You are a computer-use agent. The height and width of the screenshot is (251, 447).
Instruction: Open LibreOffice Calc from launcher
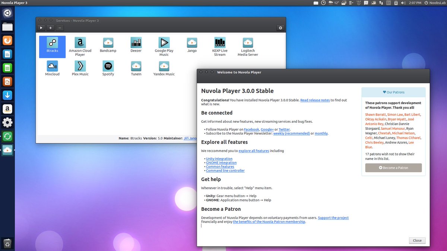pyautogui.click(x=7, y=68)
